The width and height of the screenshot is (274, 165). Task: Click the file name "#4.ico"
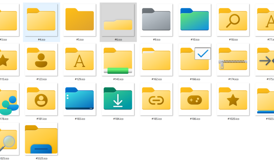point(41,40)
